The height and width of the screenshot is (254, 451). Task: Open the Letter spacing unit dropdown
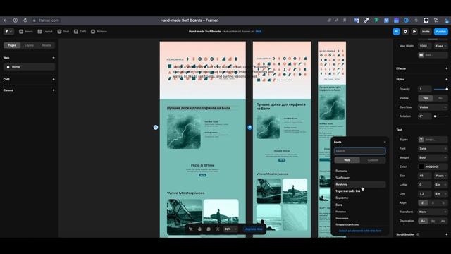tap(440, 185)
